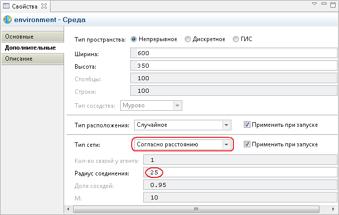Click the Ширина input field
This screenshot has height=215, width=339.
tap(234, 53)
